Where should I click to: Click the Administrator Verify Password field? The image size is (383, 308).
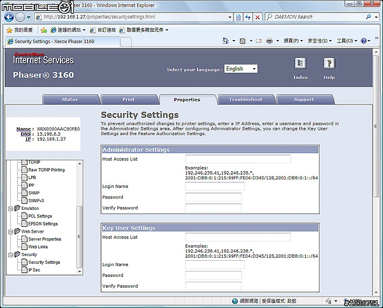pyautogui.click(x=213, y=208)
